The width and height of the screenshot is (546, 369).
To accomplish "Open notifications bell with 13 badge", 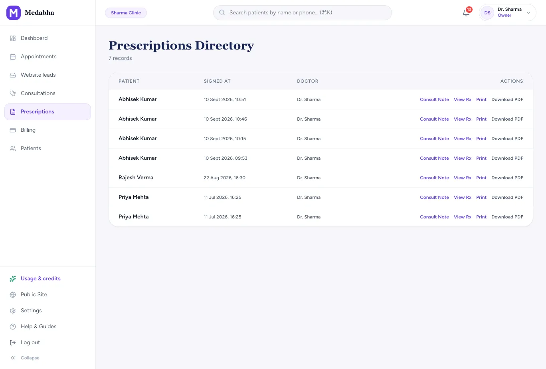I will pos(466,12).
